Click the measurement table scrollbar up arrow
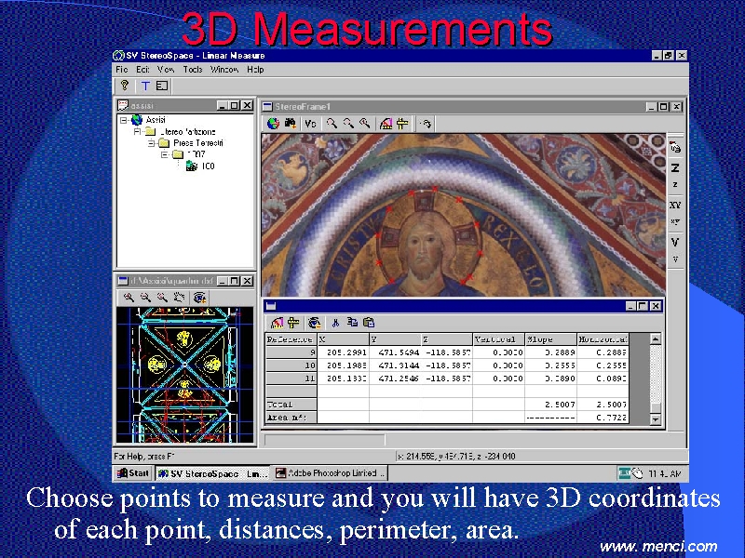Screen dimensions: 745x558 coord(656,339)
